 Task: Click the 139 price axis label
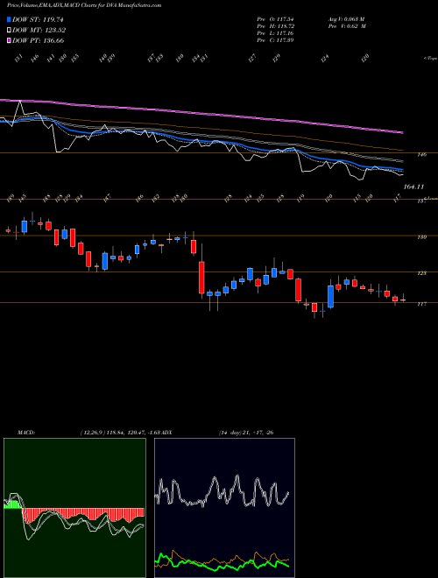click(421, 237)
